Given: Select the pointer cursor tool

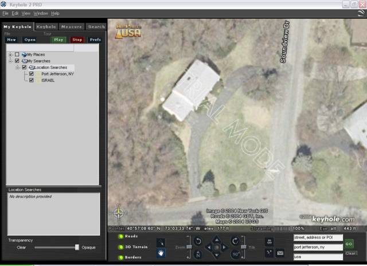Looking at the screenshot, I should pyautogui.click(x=161, y=243).
